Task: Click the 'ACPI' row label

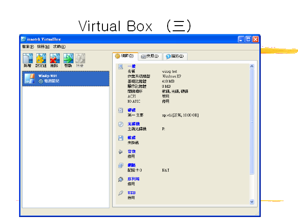Action: (x=131, y=97)
